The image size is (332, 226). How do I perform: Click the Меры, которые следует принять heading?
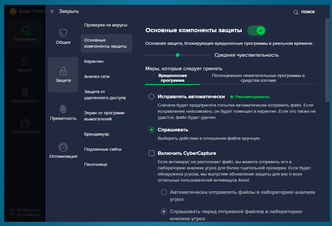pos(184,69)
